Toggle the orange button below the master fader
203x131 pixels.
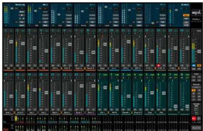click(199, 65)
